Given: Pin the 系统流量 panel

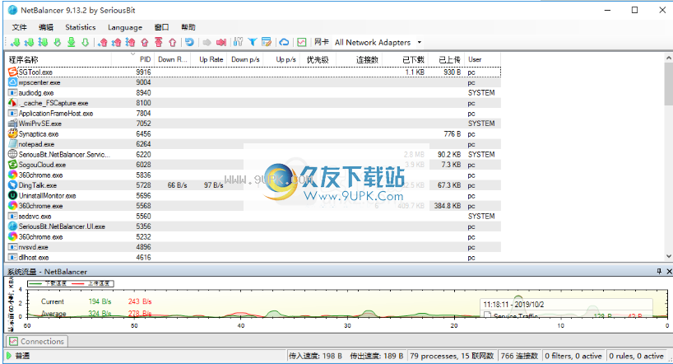Looking at the screenshot, I should tap(659, 271).
